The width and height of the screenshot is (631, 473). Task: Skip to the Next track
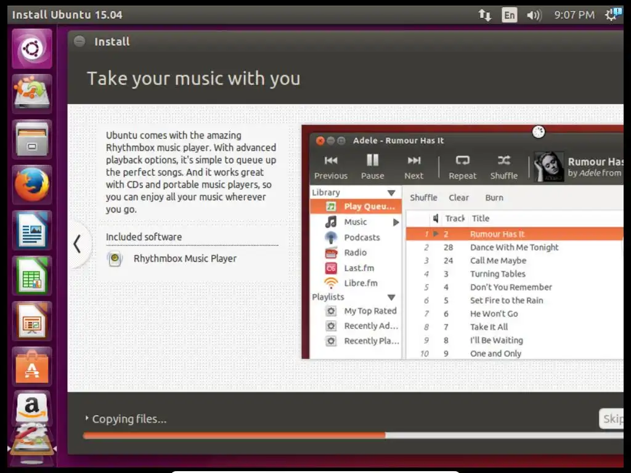pyautogui.click(x=413, y=168)
